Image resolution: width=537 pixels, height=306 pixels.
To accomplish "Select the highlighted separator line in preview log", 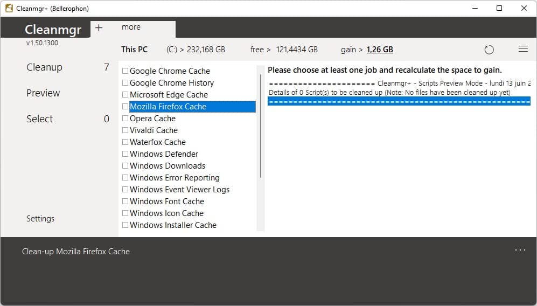I will (399, 102).
